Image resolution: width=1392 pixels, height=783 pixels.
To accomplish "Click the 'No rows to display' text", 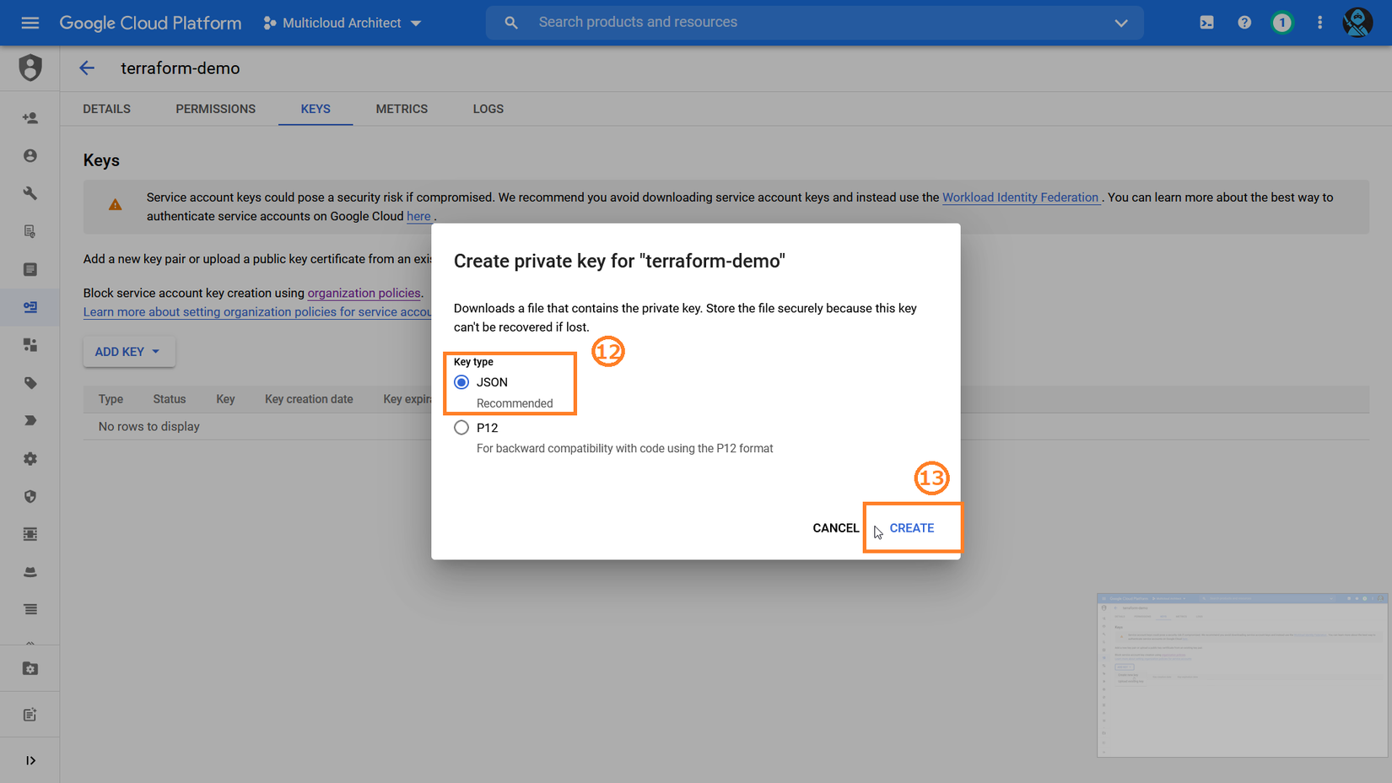I will tap(149, 427).
